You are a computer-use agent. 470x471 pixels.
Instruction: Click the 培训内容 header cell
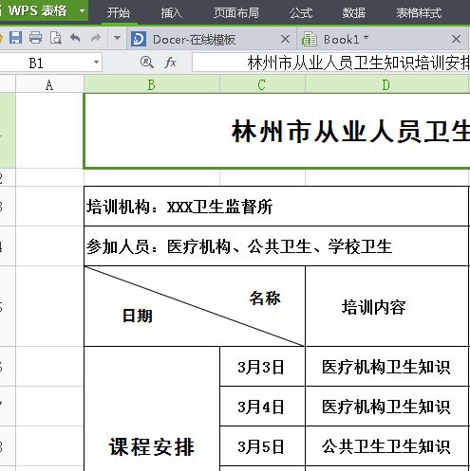point(386,306)
